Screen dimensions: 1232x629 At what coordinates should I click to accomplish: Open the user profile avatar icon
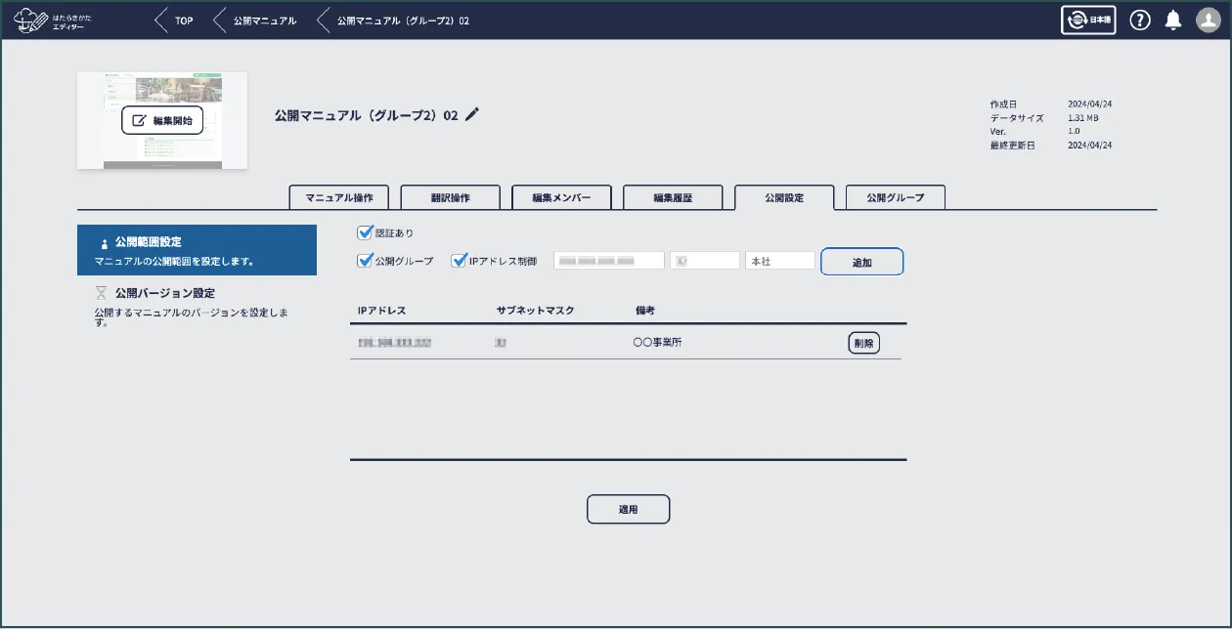tap(1207, 20)
